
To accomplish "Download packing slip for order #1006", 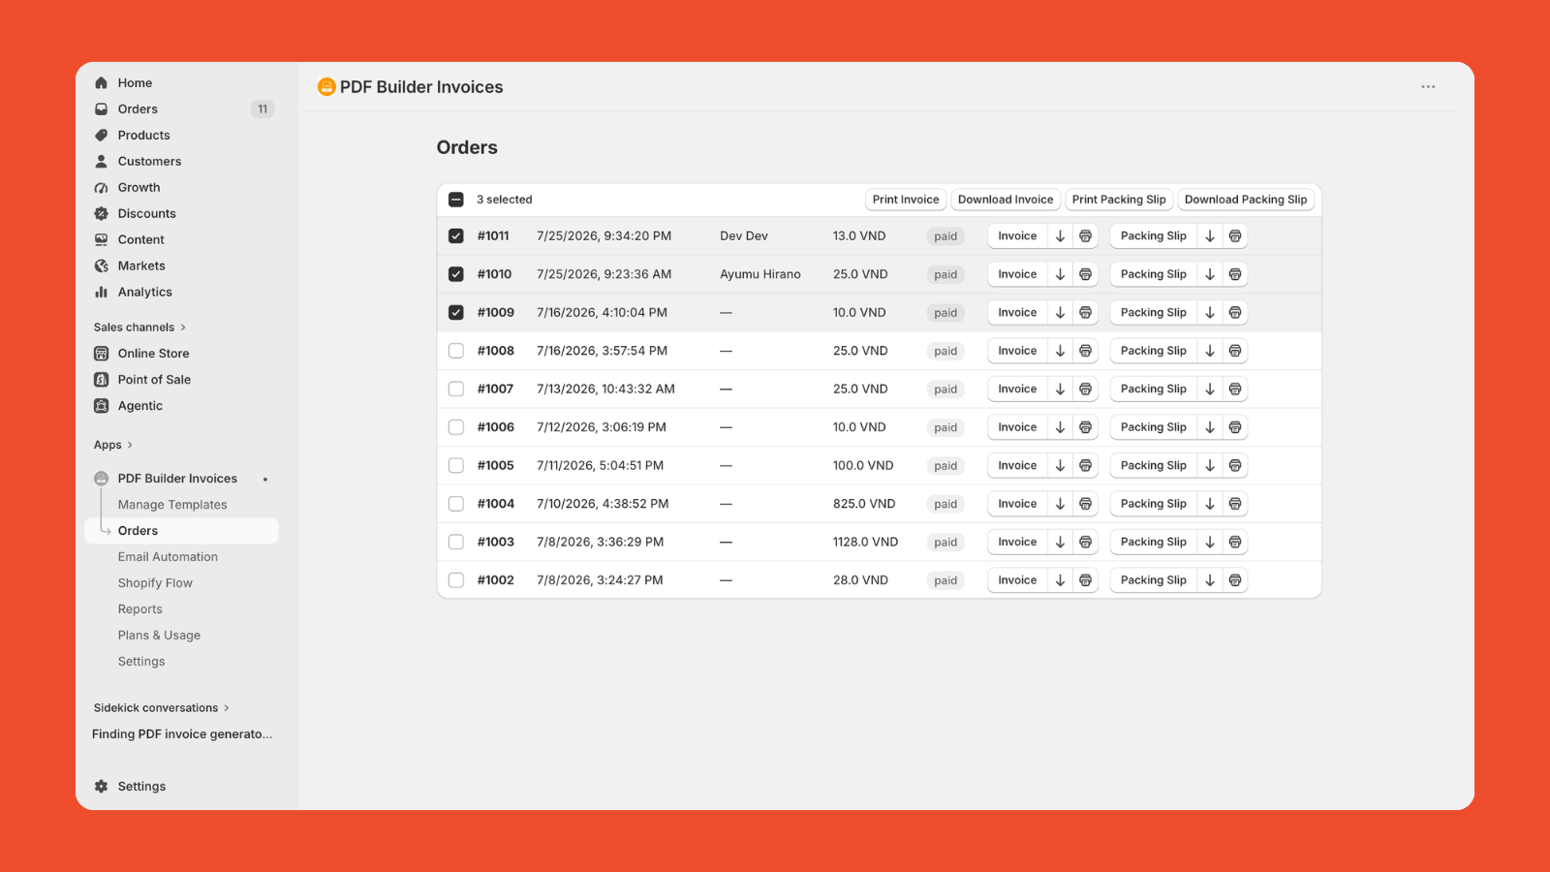I will point(1210,427).
